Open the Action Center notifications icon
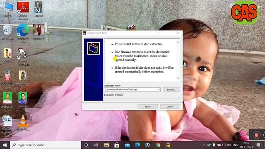Viewport: 265px width, 149px height. click(258, 145)
